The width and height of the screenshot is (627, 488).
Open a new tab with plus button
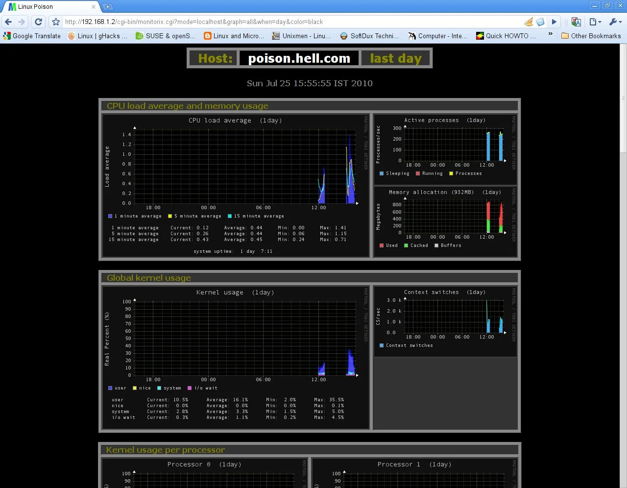click(x=108, y=7)
